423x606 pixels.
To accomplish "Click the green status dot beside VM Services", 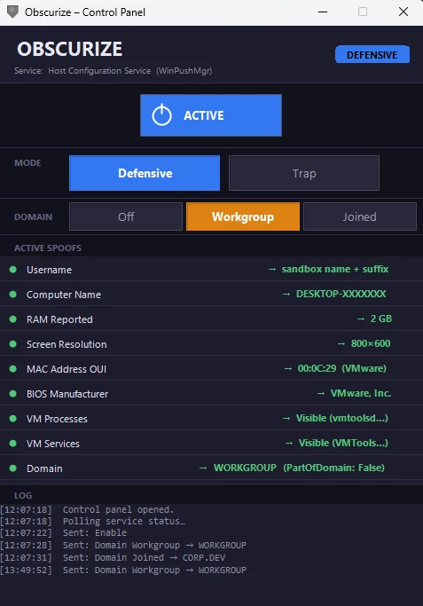I will (x=13, y=444).
